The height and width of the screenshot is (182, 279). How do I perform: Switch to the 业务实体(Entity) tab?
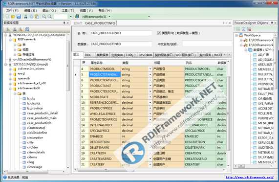click(x=124, y=55)
